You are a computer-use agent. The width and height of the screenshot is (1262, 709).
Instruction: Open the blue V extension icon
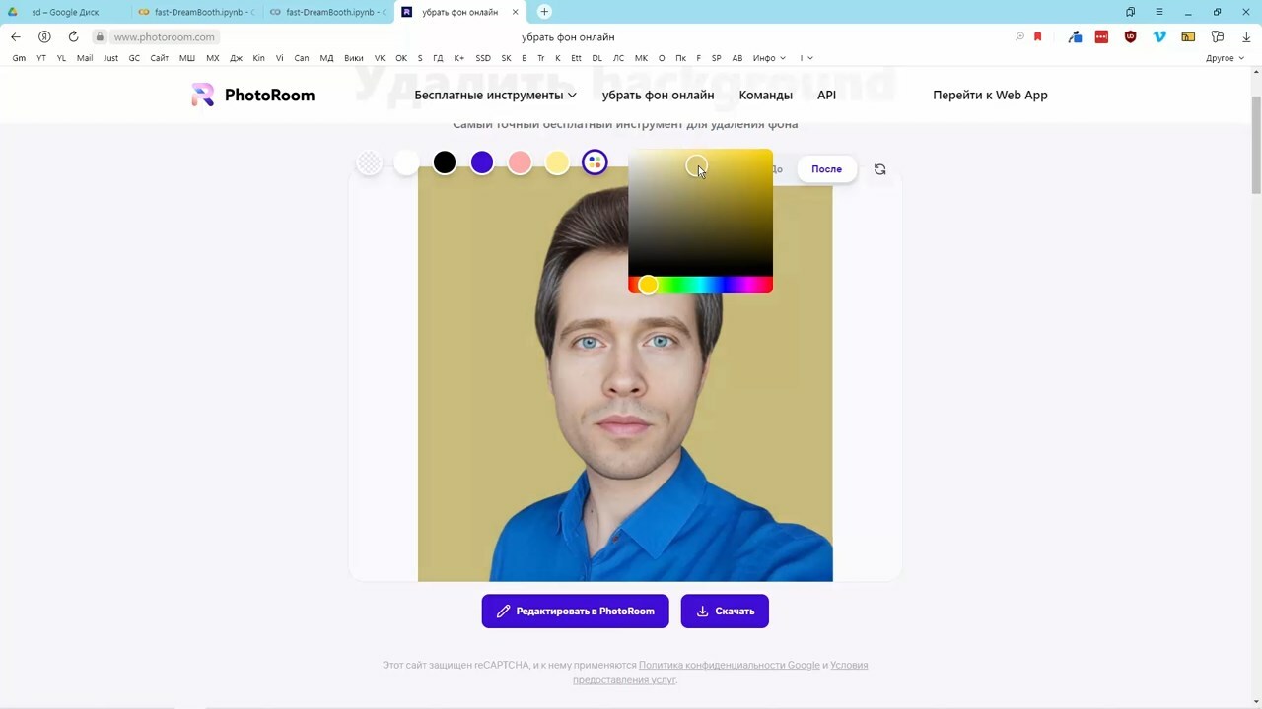(1159, 37)
